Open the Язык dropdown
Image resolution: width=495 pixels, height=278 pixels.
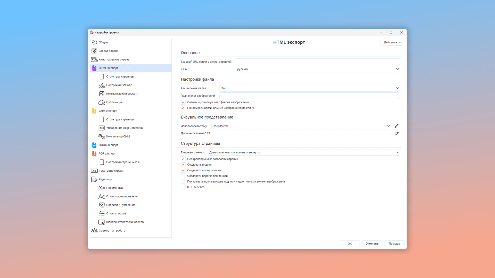[x=318, y=69]
